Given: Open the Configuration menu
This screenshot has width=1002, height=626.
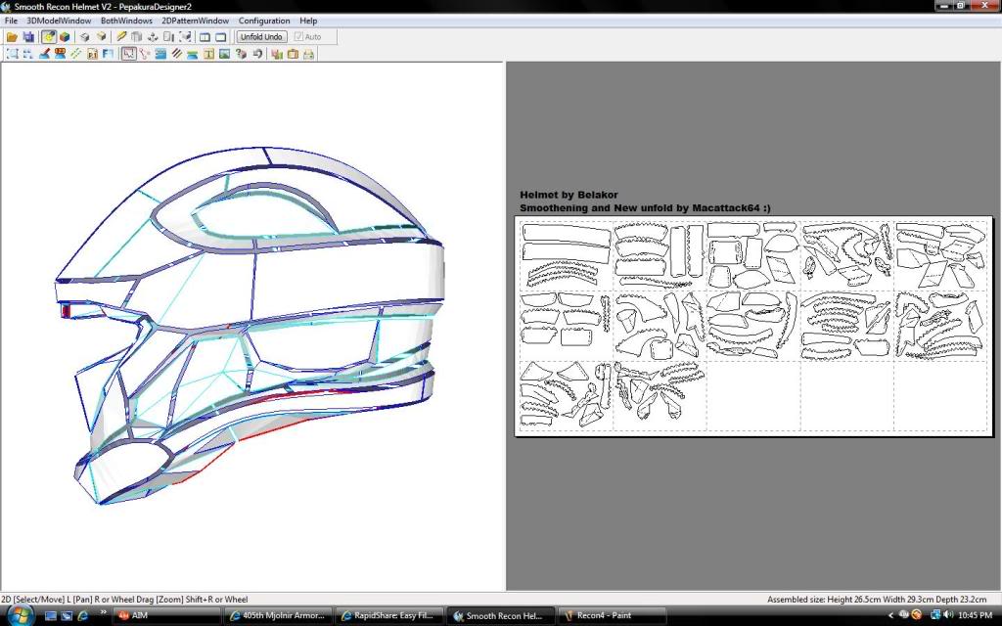Looking at the screenshot, I should [x=264, y=21].
